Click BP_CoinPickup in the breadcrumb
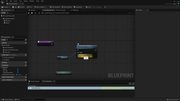The image size is (180, 101). 47,13
